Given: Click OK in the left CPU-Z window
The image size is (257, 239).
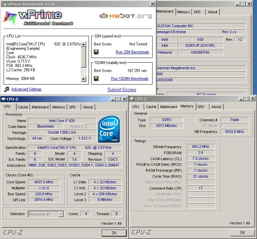Looking at the screenshot, I should pyautogui.click(x=114, y=233).
